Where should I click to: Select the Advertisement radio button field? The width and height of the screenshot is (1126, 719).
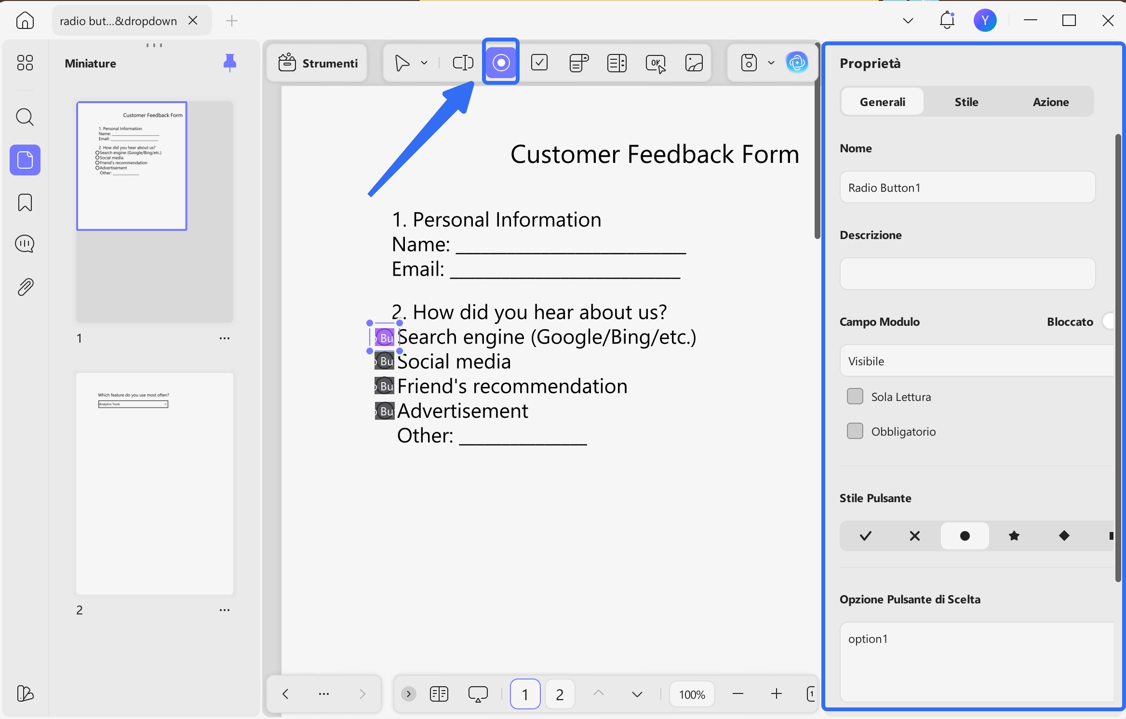[385, 411]
